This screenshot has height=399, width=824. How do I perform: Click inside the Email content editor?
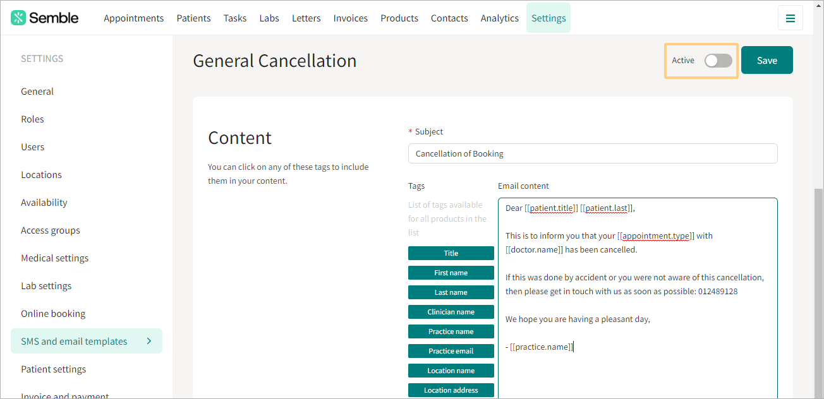(638, 298)
